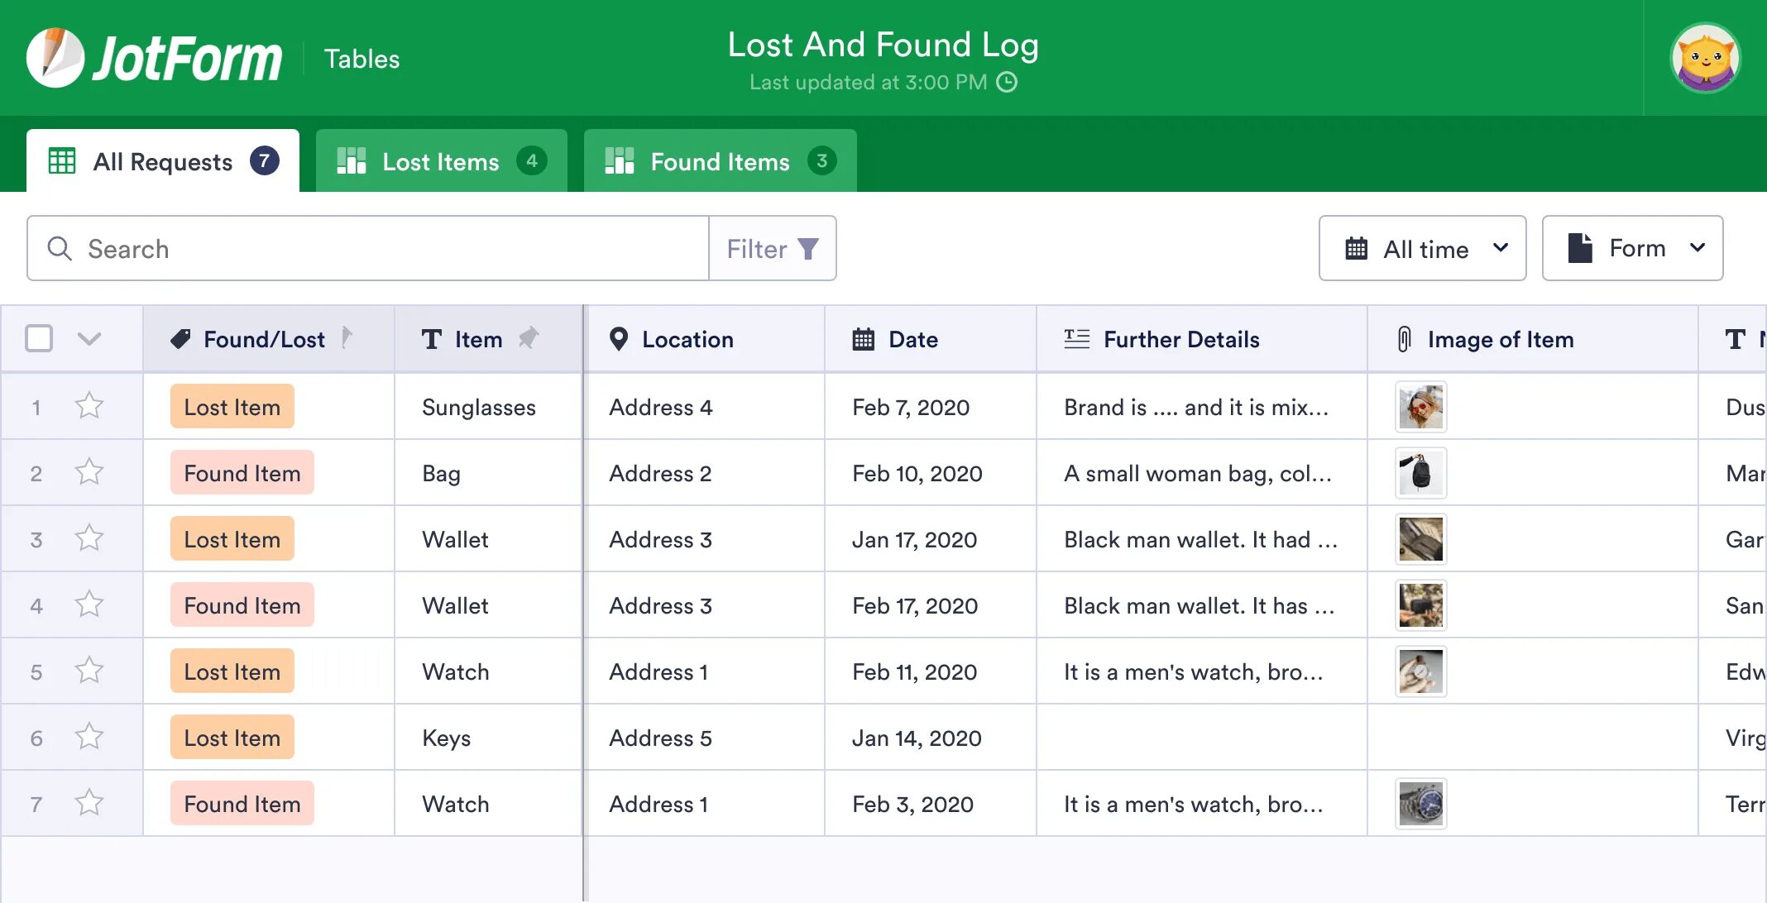Image resolution: width=1767 pixels, height=903 pixels.
Task: Expand the Form dropdown menu
Action: click(x=1632, y=249)
